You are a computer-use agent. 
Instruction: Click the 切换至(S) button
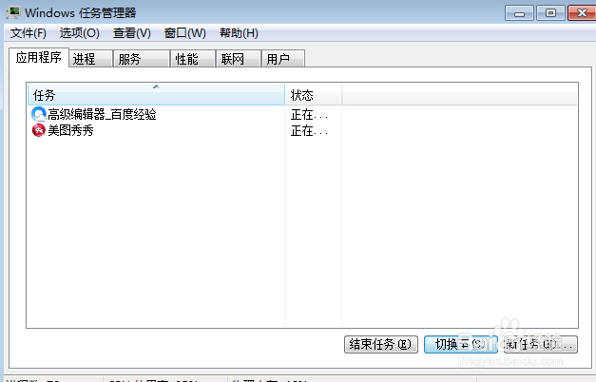coord(461,344)
